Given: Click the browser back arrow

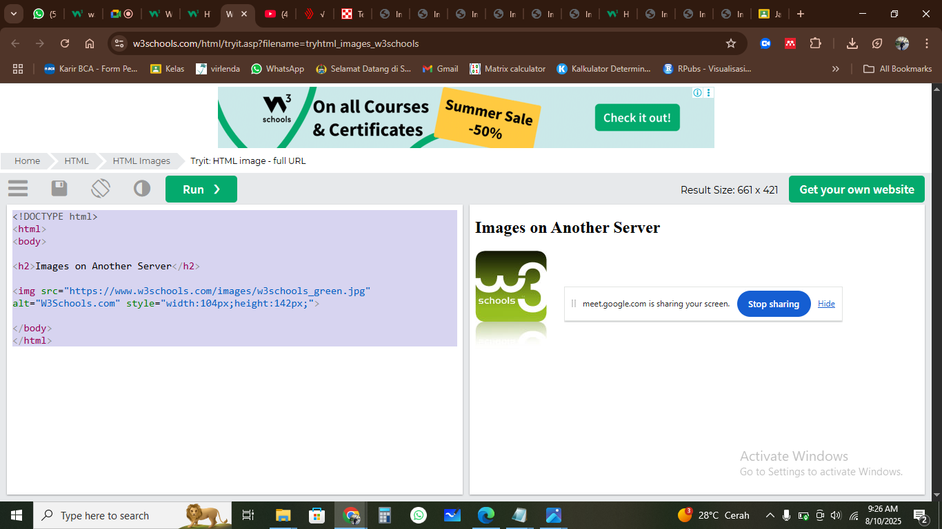Looking at the screenshot, I should pyautogui.click(x=15, y=43).
